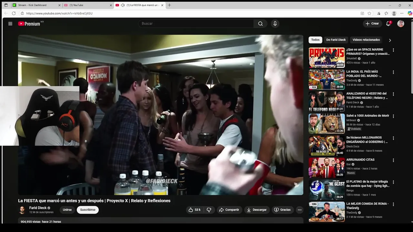Start voice search with microphone icon
This screenshot has height=232, width=413.
tap(275, 24)
